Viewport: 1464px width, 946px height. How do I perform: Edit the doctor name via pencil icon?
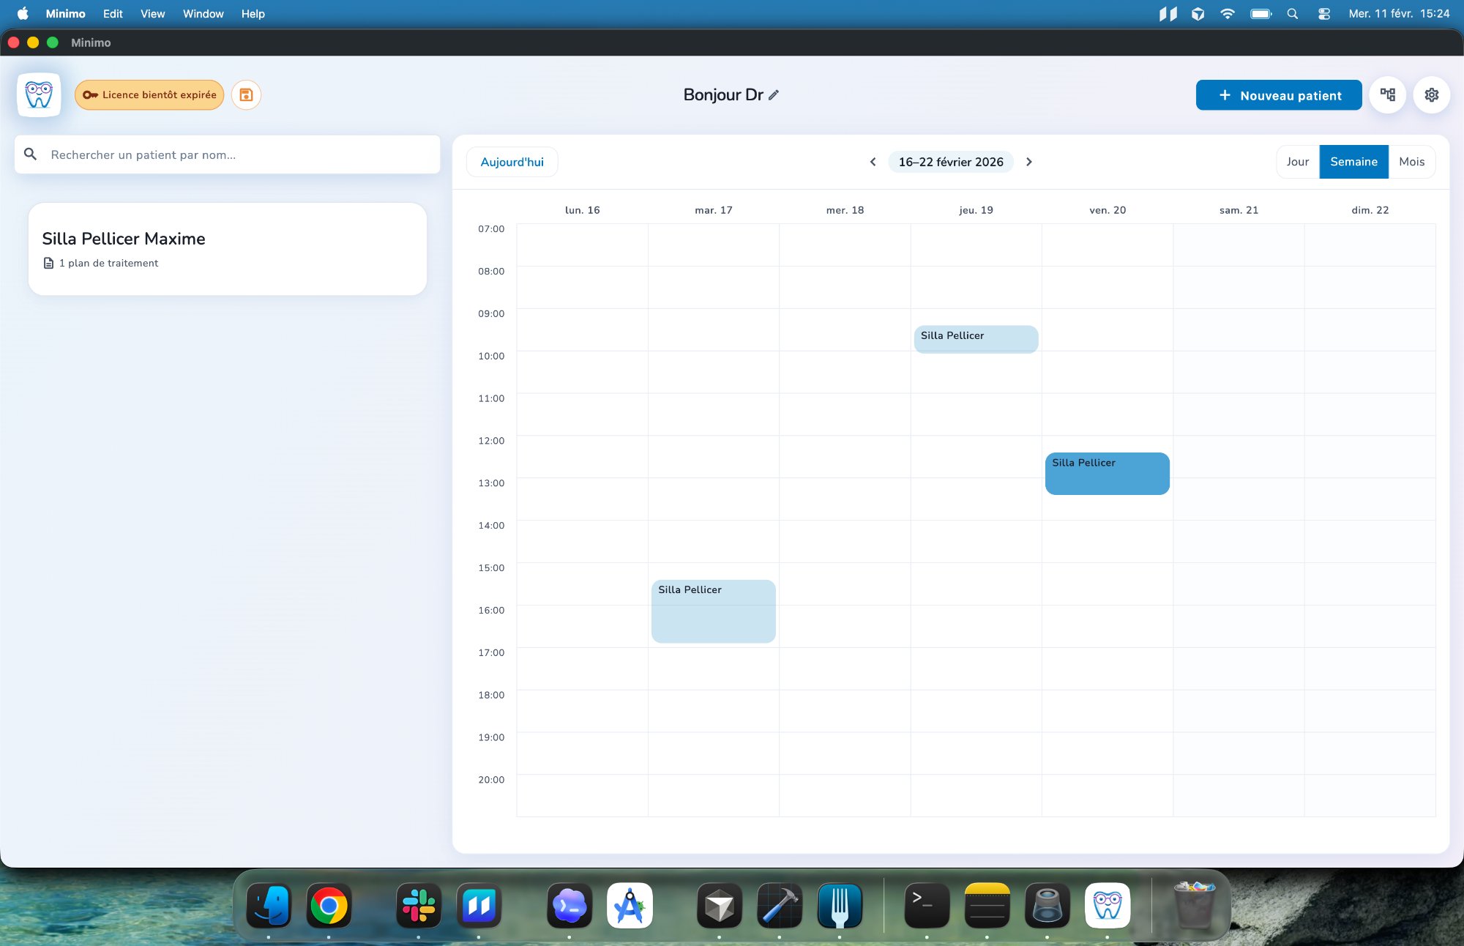[x=774, y=94]
